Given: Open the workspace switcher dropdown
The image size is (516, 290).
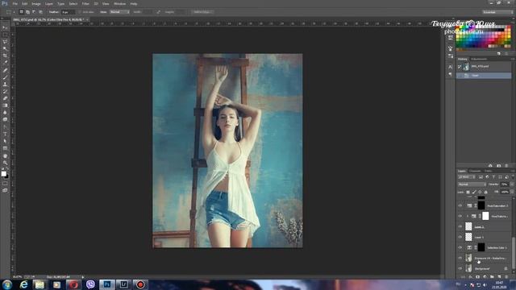Looking at the screenshot, I should [497, 12].
